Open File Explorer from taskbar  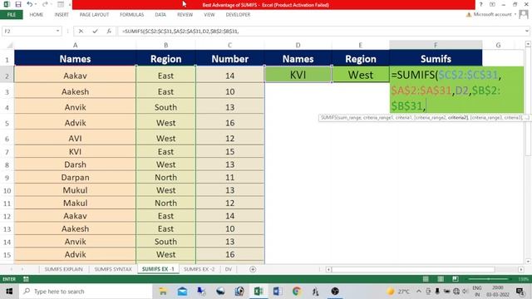click(x=163, y=292)
